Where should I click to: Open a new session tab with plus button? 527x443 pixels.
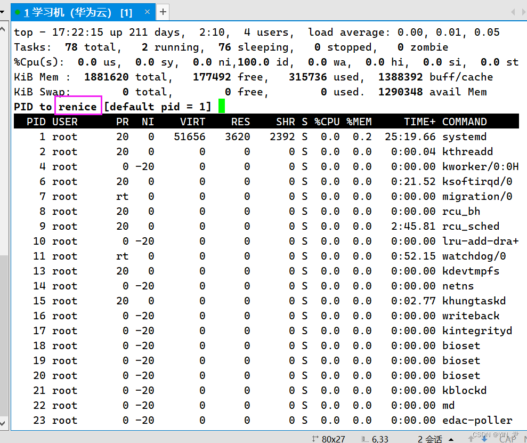pos(163,12)
